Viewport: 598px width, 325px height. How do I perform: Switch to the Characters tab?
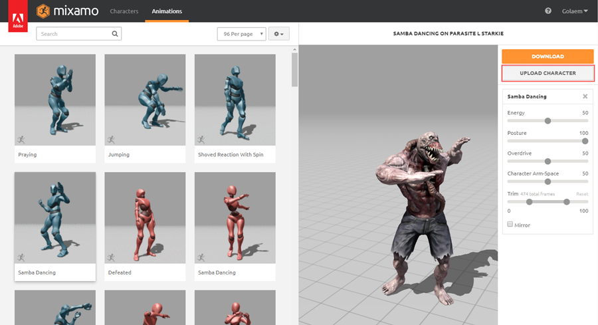click(124, 11)
